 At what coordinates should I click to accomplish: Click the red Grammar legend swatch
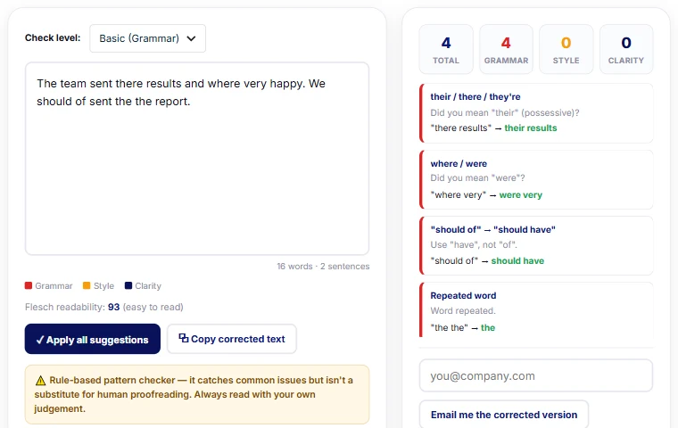pyautogui.click(x=29, y=285)
